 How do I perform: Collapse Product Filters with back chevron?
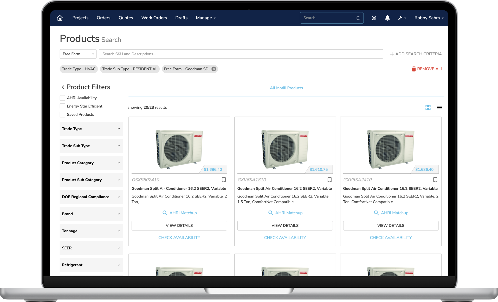[x=63, y=87]
